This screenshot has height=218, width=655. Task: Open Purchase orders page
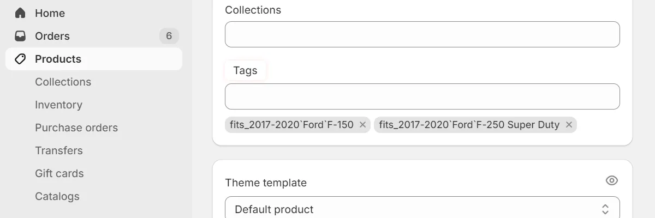tap(76, 128)
